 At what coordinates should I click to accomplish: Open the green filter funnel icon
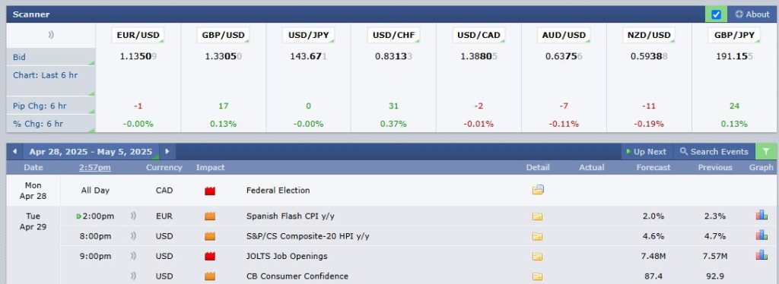point(765,151)
